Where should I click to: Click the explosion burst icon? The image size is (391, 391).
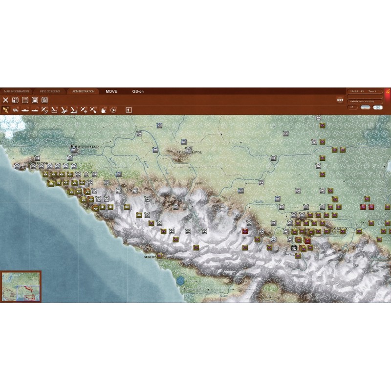104,110
